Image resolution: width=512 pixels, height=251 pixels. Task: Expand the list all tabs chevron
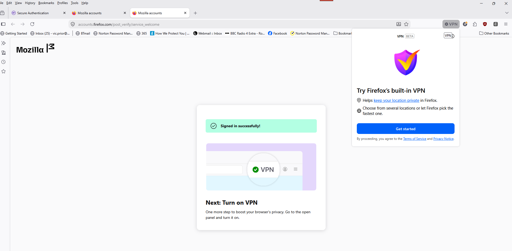(507, 13)
